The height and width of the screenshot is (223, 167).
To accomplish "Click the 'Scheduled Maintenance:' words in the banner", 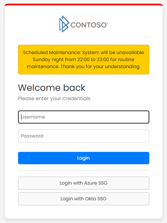I will (x=52, y=52).
